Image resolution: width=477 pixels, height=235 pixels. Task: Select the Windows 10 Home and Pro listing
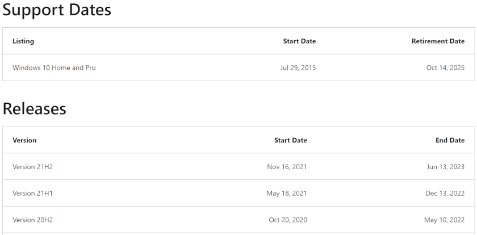tap(54, 68)
